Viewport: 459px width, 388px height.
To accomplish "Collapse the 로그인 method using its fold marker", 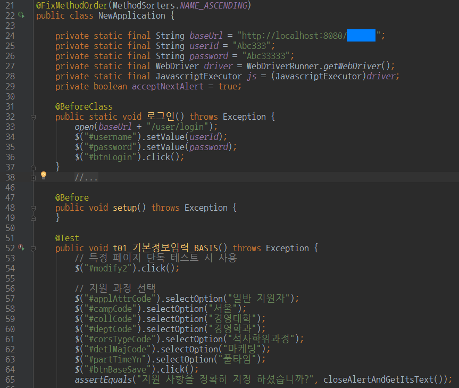I will point(33,117).
